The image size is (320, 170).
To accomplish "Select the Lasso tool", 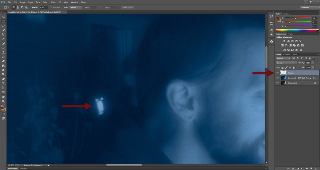I will 3,26.
